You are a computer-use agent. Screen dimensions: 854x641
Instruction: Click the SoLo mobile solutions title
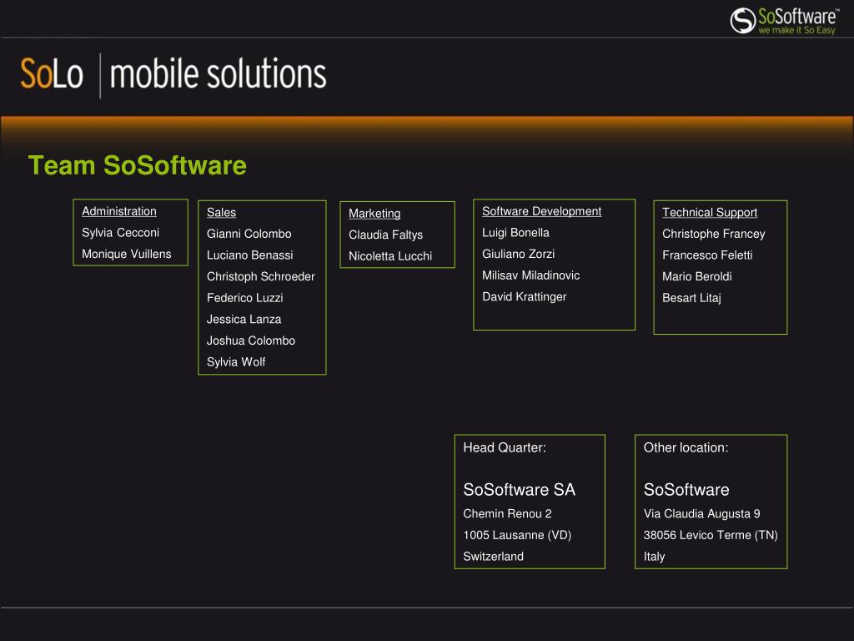(x=173, y=74)
